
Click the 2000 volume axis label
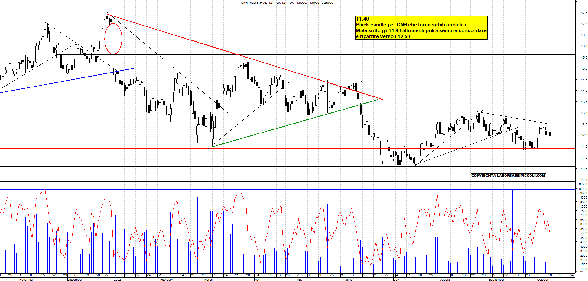tap(584, 260)
